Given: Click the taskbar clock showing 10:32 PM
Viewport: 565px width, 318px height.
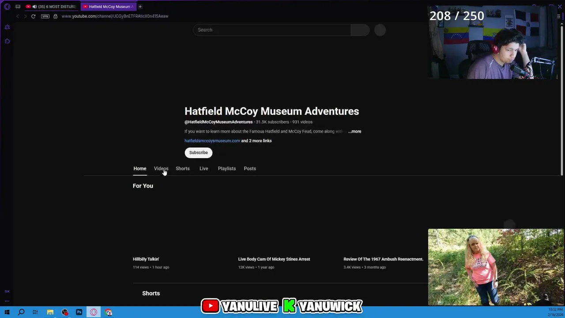Looking at the screenshot, I should click(x=555, y=312).
